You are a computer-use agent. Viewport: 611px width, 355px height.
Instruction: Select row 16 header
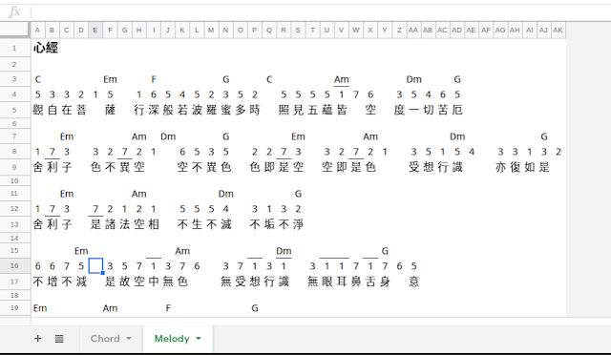tap(14, 265)
